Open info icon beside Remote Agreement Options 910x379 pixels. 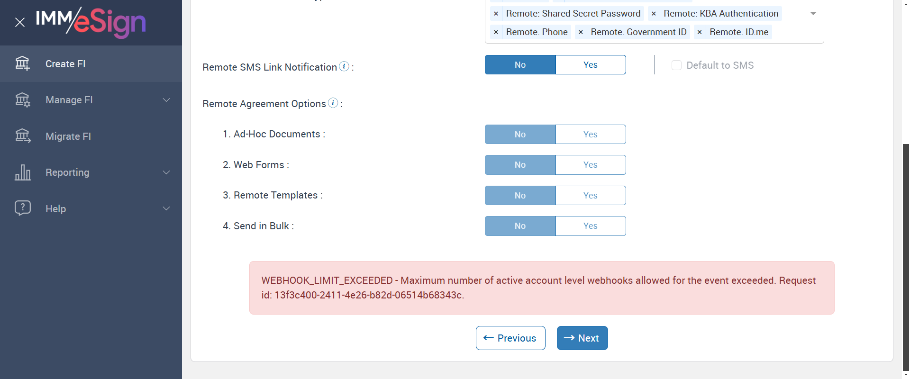[333, 103]
